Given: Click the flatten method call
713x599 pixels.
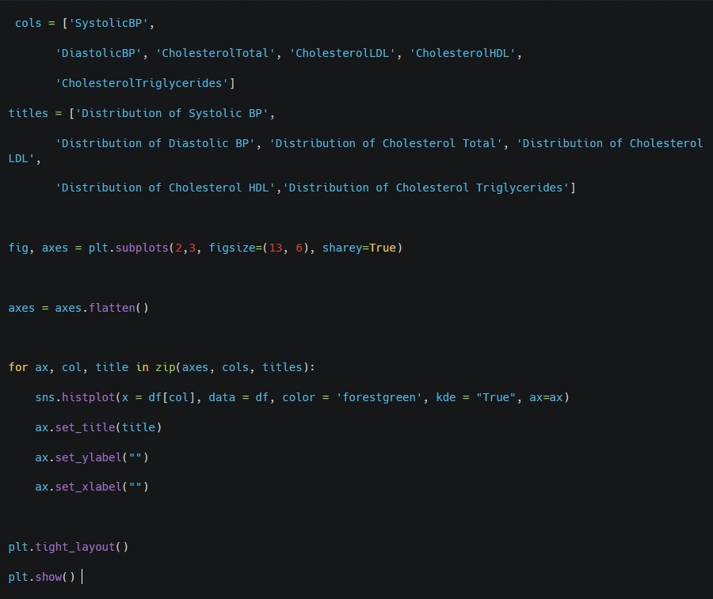Looking at the screenshot, I should pyautogui.click(x=112, y=308).
